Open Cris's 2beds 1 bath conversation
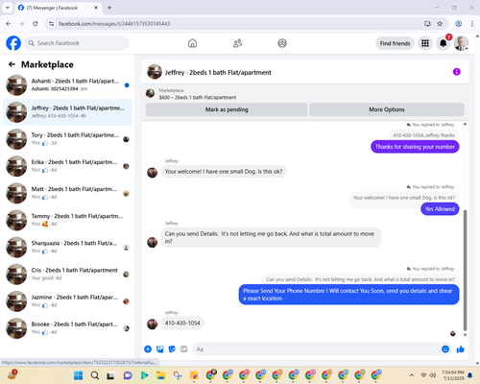 click(x=67, y=275)
